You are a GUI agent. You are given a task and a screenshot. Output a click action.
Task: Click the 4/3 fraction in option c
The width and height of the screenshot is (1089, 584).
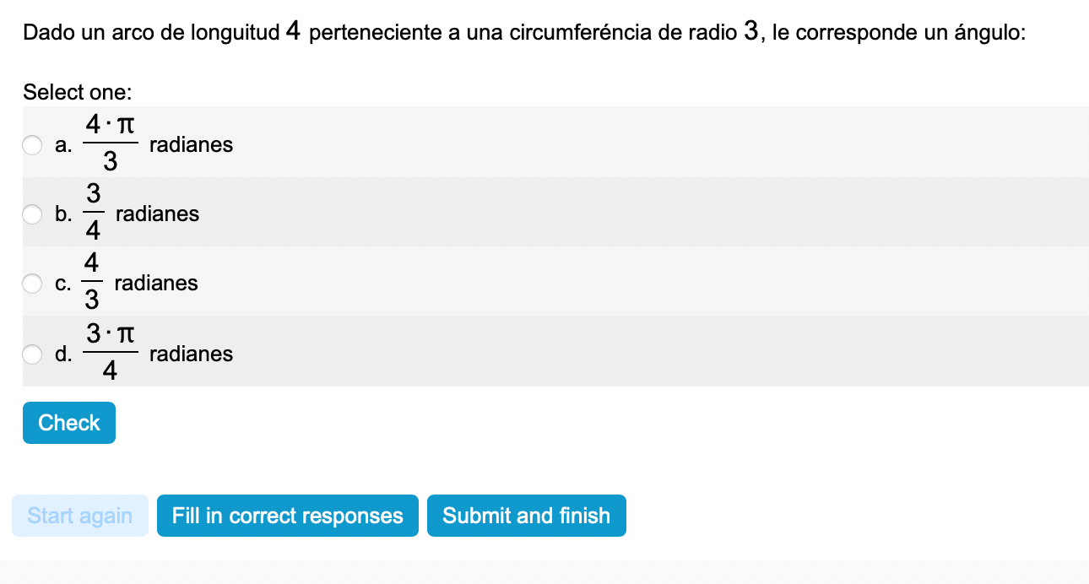(92, 282)
